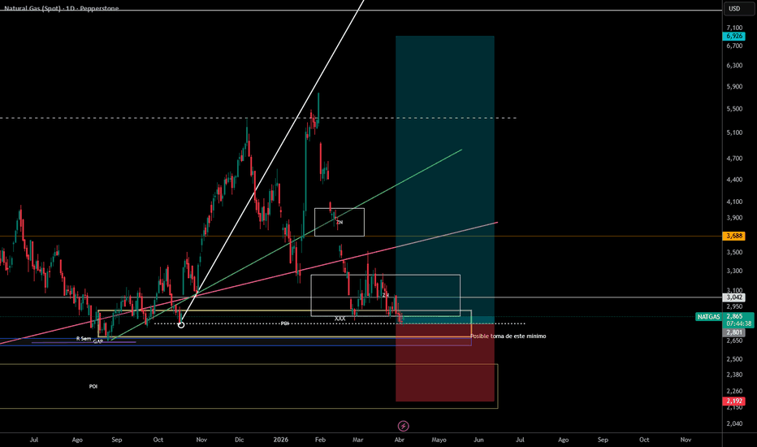Click the red 2,192 stop price label

coord(734,401)
